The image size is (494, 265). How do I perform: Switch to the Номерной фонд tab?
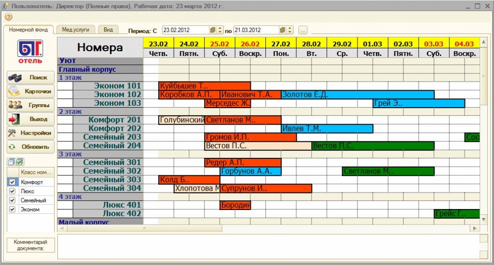pos(28,30)
